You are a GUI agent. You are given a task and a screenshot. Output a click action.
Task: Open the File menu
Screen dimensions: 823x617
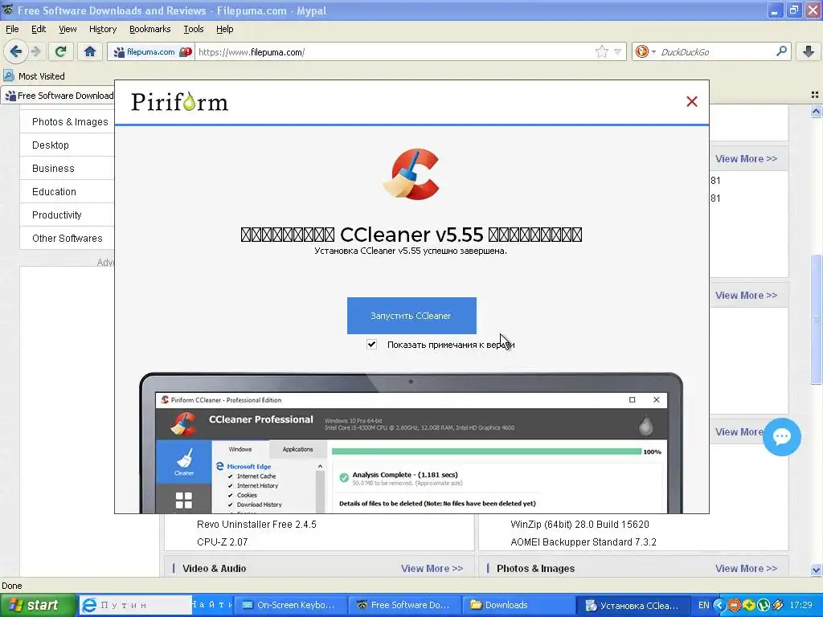(12, 29)
